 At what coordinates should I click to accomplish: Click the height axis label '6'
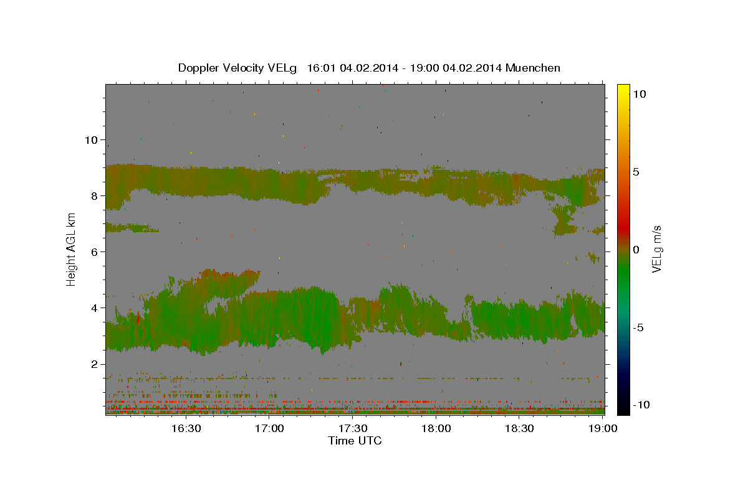(93, 252)
